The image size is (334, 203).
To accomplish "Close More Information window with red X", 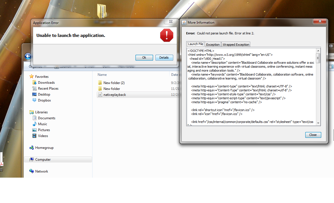I will coord(320,21).
